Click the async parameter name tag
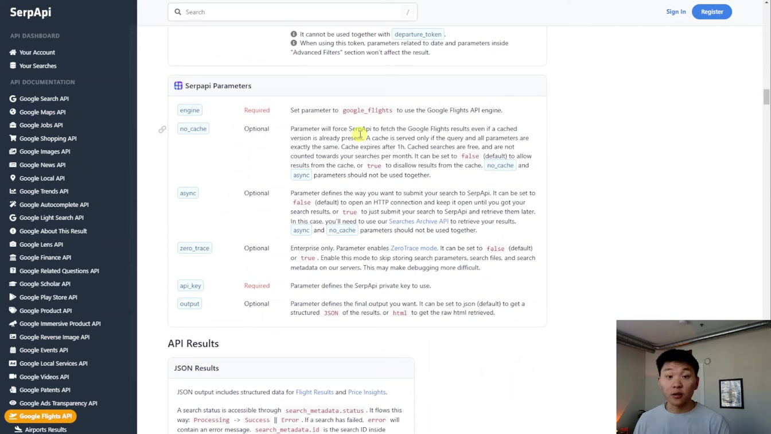 (x=188, y=193)
